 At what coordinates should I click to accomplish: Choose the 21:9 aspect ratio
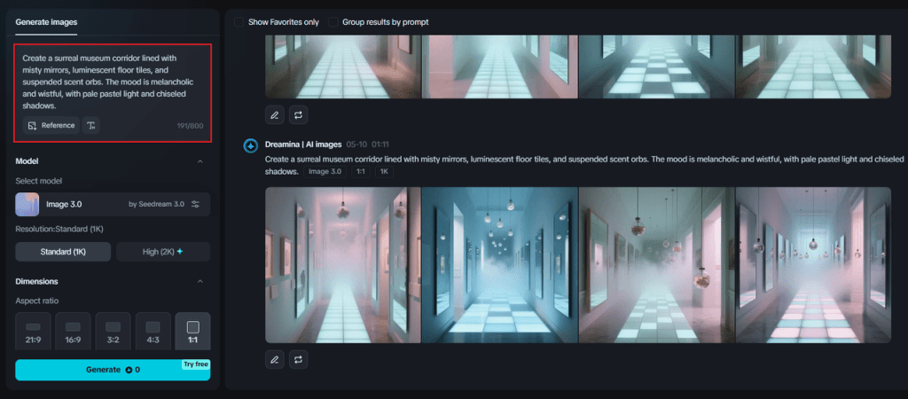(33, 332)
